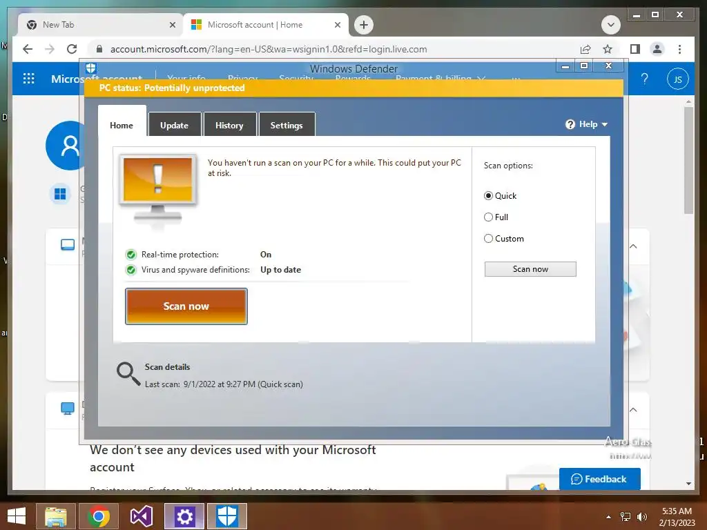
Task: Reload the page in Chrome
Action: tap(72, 49)
